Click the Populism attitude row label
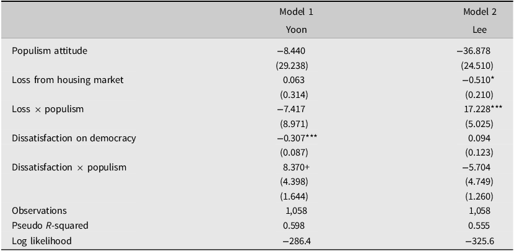Image resolution: width=514 pixels, height=251 pixels. 50,51
